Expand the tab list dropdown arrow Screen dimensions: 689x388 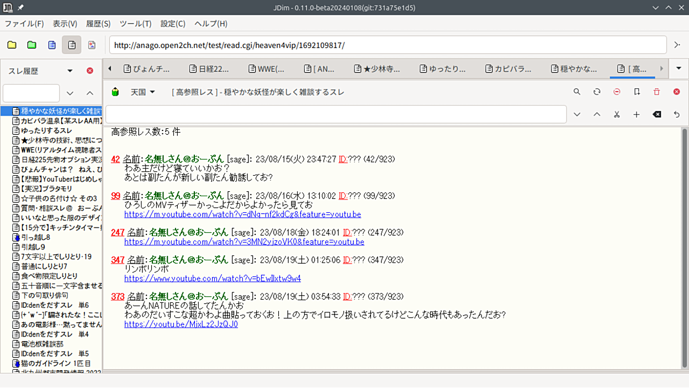(x=679, y=69)
